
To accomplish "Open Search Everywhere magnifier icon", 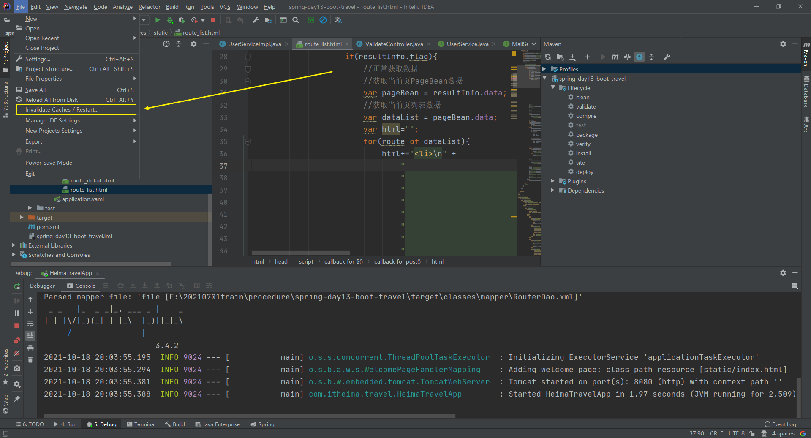I will pyautogui.click(x=296, y=20).
